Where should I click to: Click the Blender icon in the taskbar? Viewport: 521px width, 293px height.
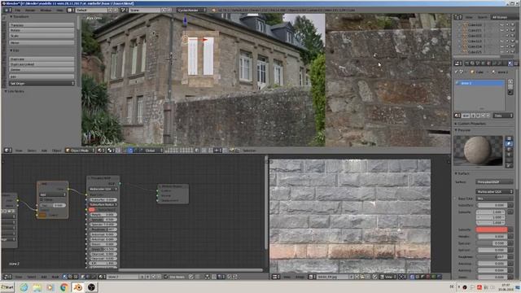[x=78, y=287]
